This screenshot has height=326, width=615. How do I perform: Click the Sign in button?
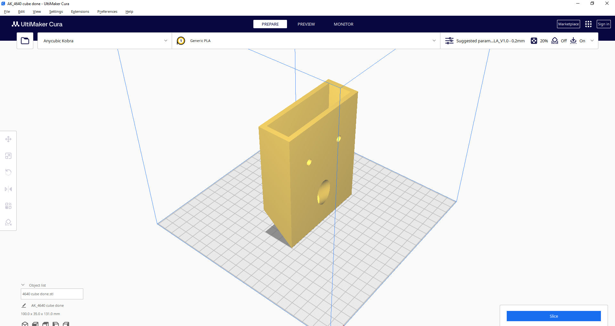604,24
